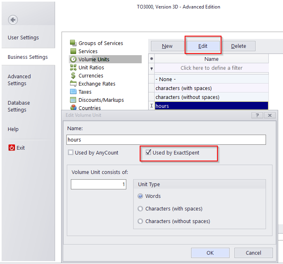Image resolution: width=283 pixels, height=264 pixels.
Task: Click the Exchange Rates folder icon
Action: point(73,84)
